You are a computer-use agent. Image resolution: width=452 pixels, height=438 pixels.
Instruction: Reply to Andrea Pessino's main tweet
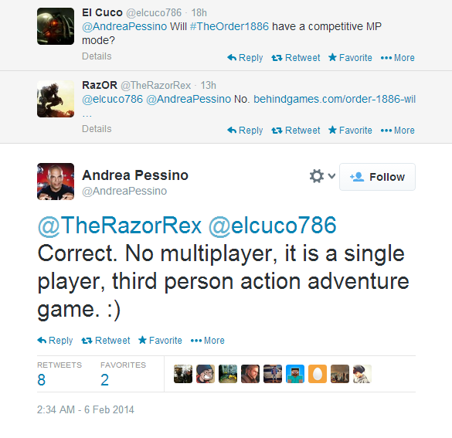[x=55, y=341]
